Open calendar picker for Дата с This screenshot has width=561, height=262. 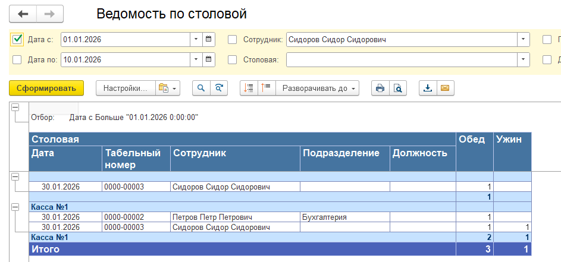point(209,40)
